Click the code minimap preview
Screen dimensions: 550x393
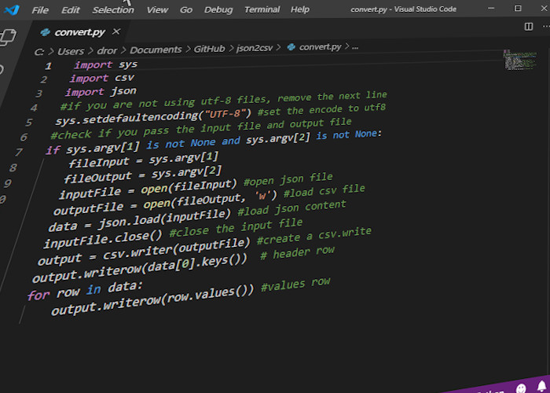coord(520,60)
